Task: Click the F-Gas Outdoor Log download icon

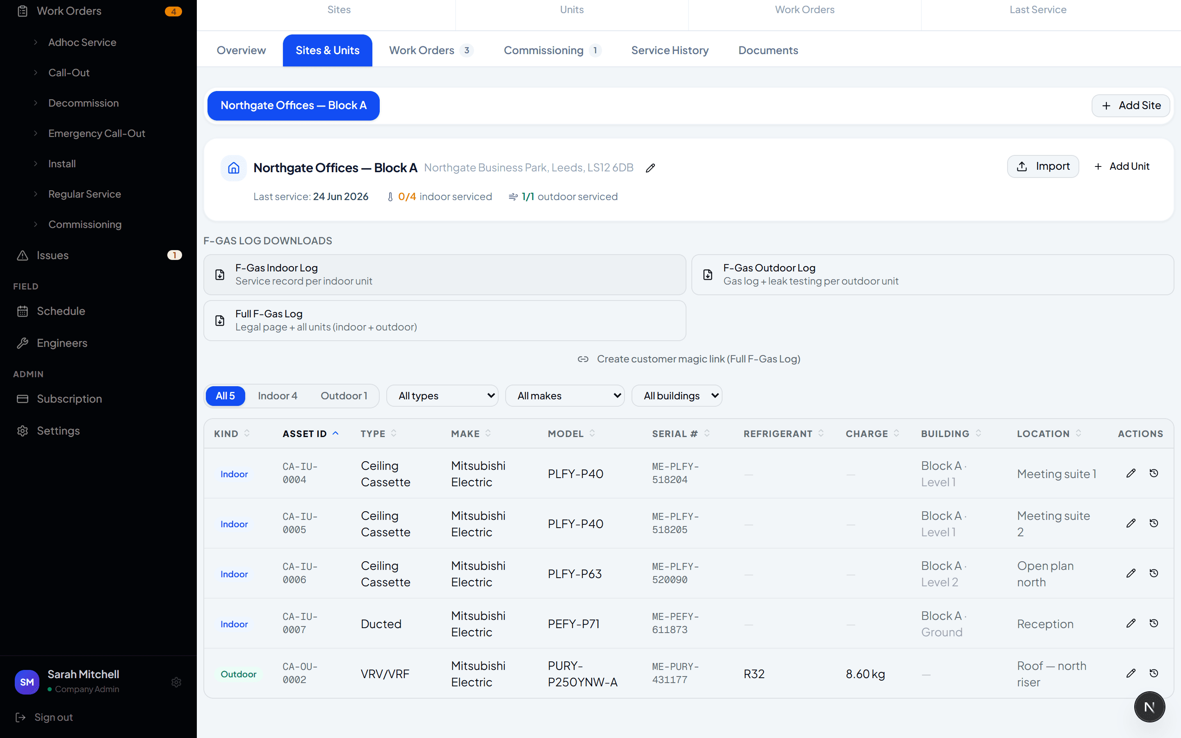Action: [708, 275]
